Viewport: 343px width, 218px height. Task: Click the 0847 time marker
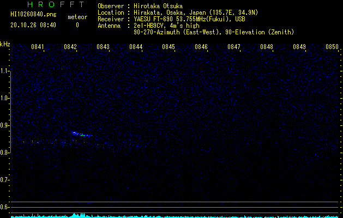tap(234, 47)
